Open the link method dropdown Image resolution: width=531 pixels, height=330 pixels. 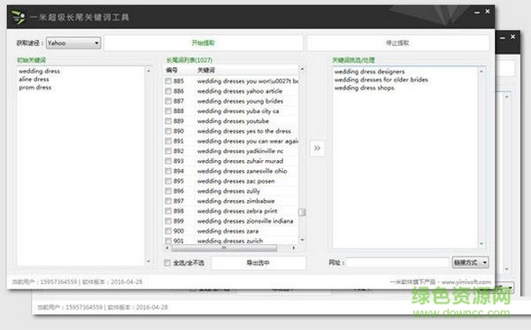pyautogui.click(x=471, y=262)
